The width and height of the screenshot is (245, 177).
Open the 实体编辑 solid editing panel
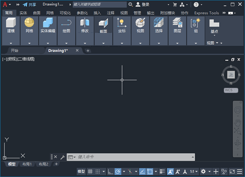48,23
